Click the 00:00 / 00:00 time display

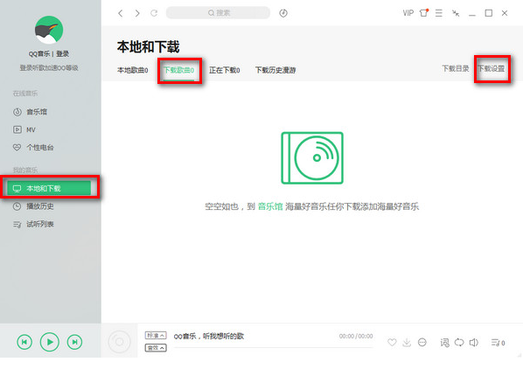coord(356,337)
